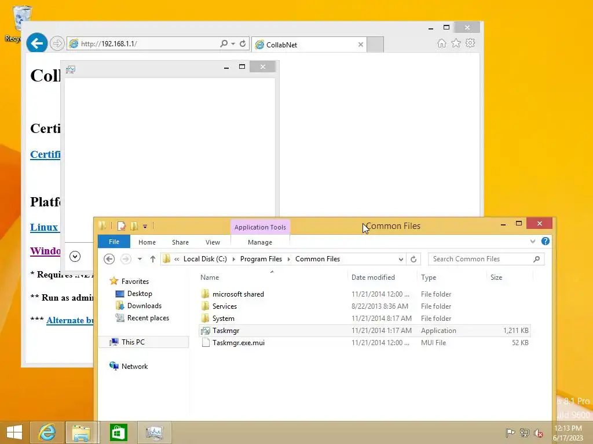Open the Linux link on CollabNet page
This screenshot has height=444, width=593.
tap(44, 227)
